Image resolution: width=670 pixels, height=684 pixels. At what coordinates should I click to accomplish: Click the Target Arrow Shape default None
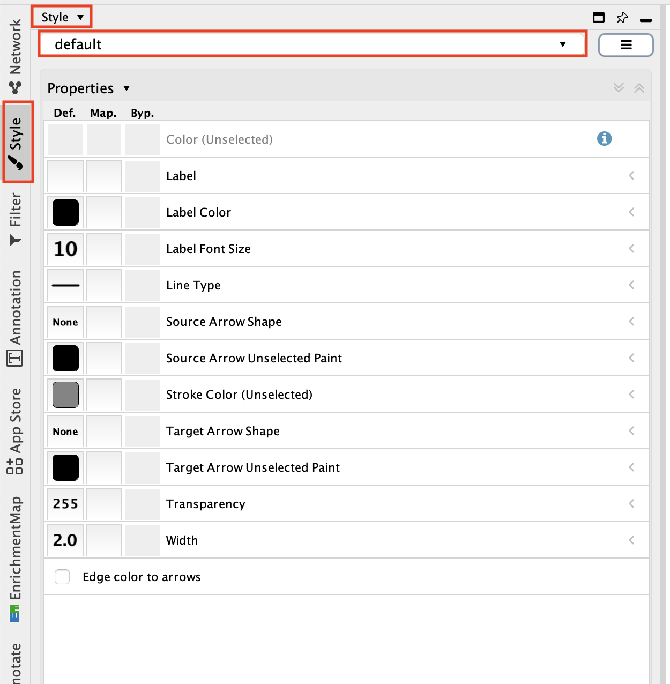(x=65, y=431)
